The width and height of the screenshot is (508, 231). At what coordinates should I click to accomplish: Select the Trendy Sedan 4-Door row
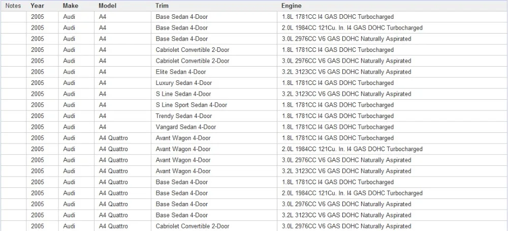[254, 116]
